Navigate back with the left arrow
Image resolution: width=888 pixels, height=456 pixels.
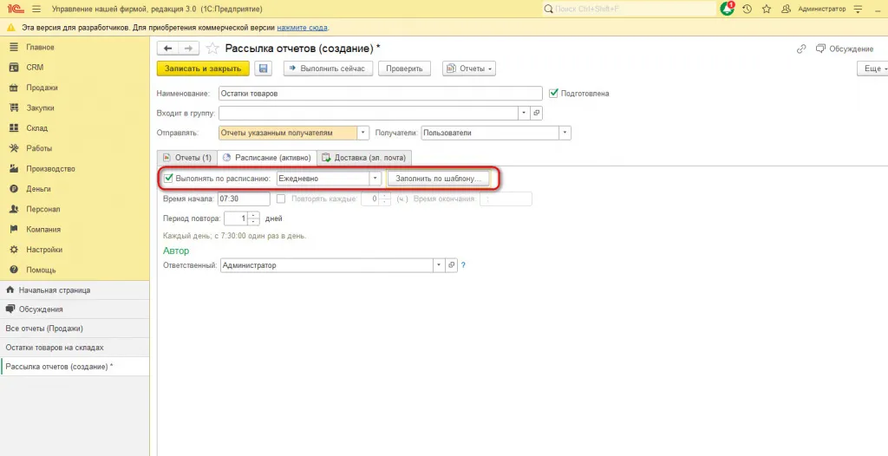click(167, 49)
